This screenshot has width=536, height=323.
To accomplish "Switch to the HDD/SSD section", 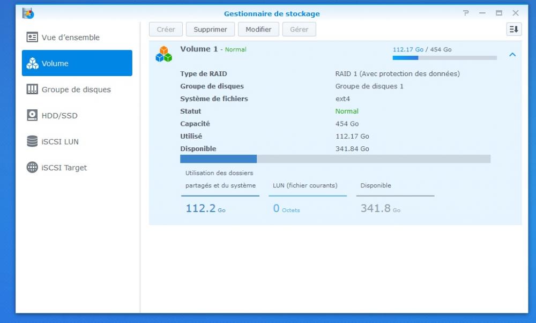I will [x=60, y=116].
